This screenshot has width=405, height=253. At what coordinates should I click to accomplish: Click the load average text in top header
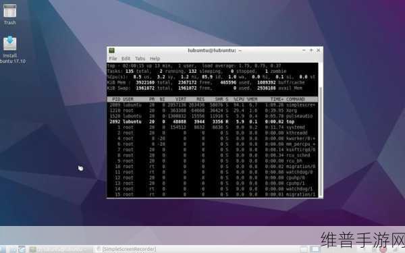pyautogui.click(x=242, y=66)
